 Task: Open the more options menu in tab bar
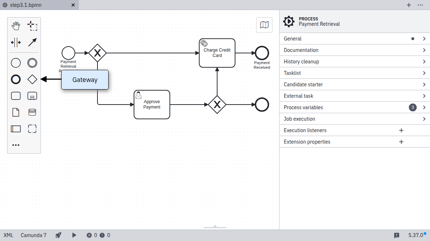pyautogui.click(x=420, y=5)
